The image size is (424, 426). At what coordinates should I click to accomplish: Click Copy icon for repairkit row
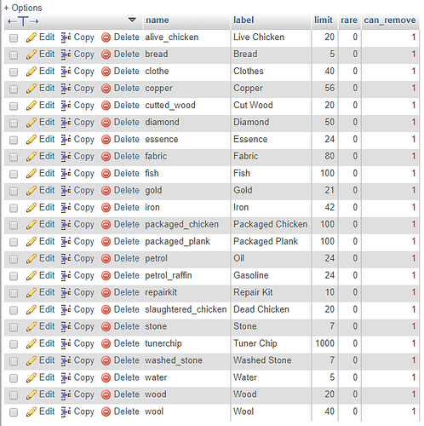[66, 292]
